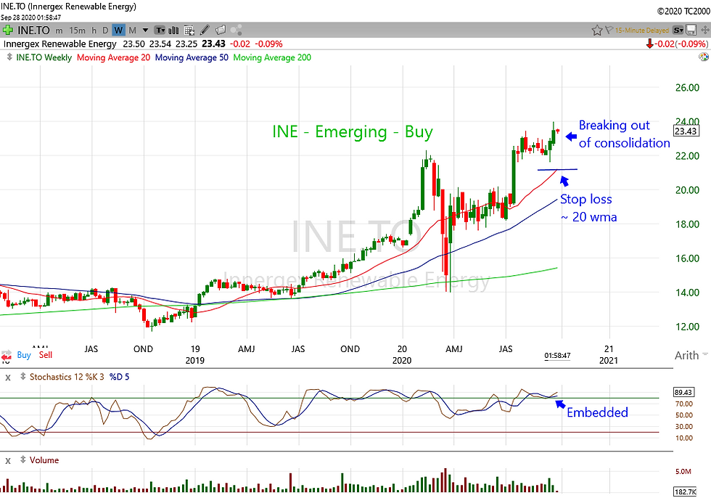Toggle the flag icon for this symbol
This screenshot has width=711, height=498.
(x=609, y=30)
